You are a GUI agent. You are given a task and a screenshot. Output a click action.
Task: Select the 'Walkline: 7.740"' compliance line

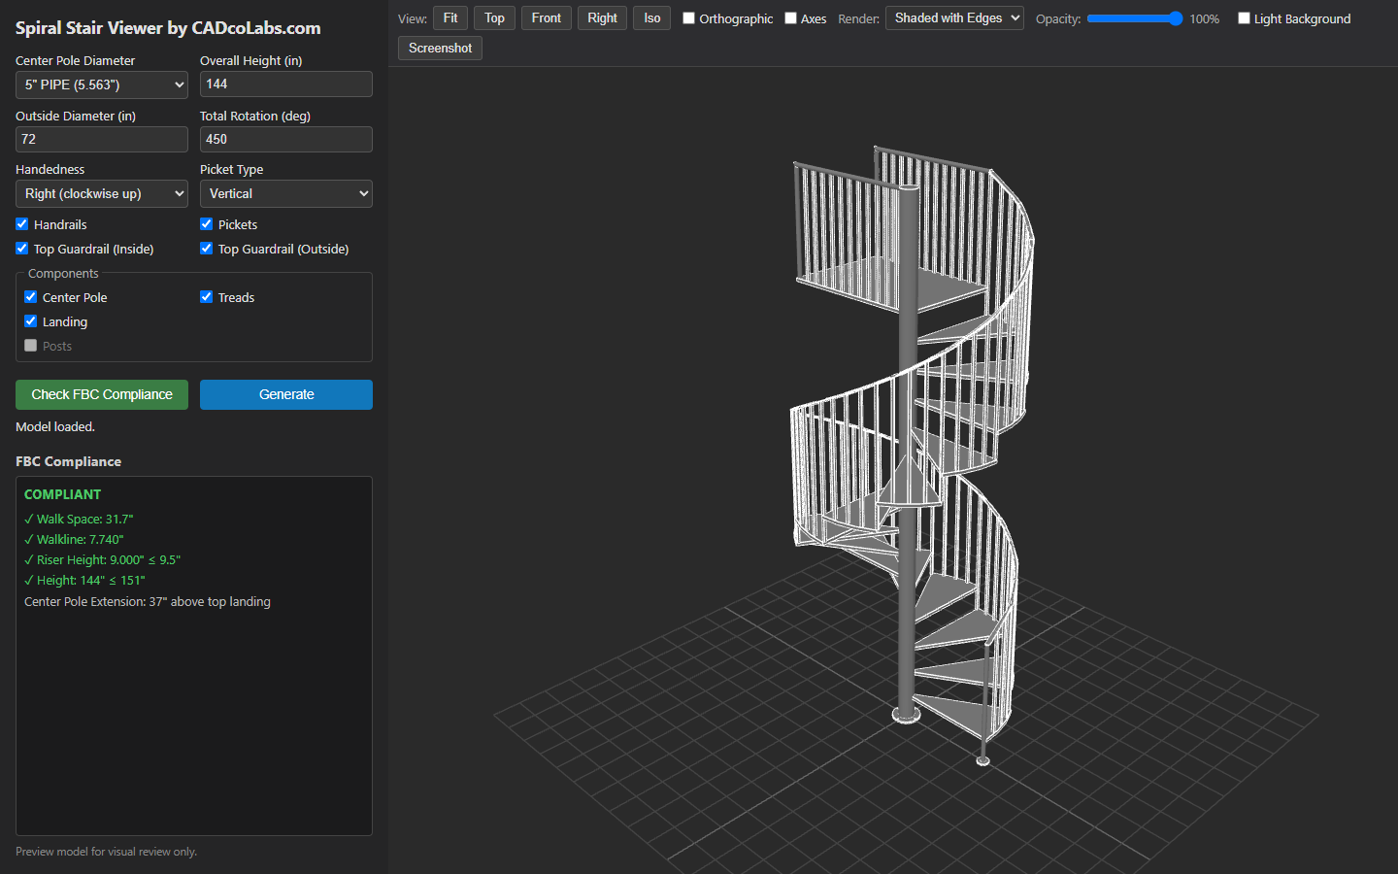tap(74, 539)
